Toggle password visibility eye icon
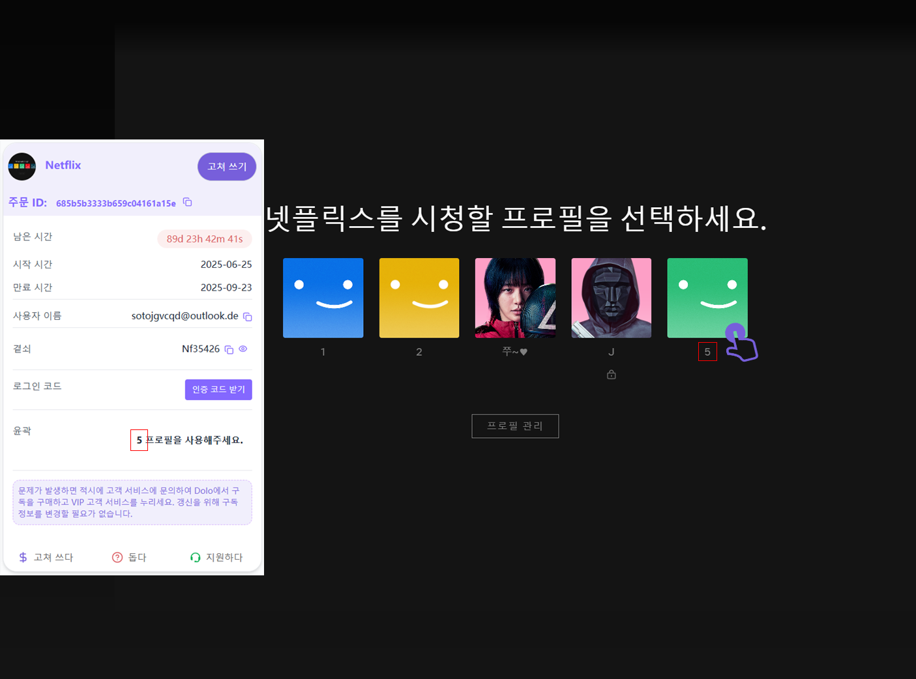Image resolution: width=916 pixels, height=679 pixels. pyautogui.click(x=243, y=349)
